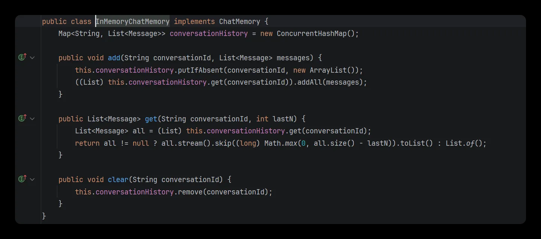Viewport: 541px width, 239px height.
Task: Click the implements-interface gutter icon beside the clear method
Action: coord(22,179)
